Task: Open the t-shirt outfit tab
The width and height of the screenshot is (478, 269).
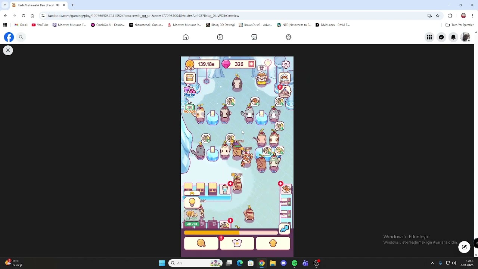Action: click(237, 243)
